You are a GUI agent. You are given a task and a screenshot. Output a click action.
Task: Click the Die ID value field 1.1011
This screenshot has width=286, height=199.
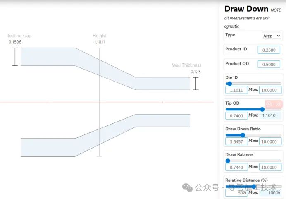point(236,90)
